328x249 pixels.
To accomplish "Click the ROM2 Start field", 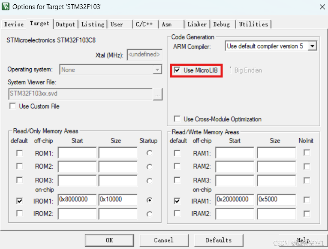I will tap(77, 167).
